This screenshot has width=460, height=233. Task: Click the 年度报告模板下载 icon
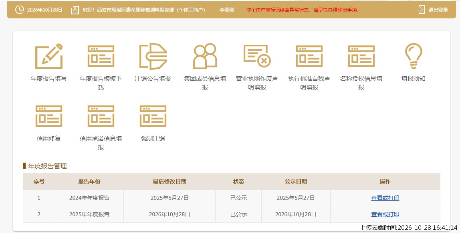click(101, 56)
